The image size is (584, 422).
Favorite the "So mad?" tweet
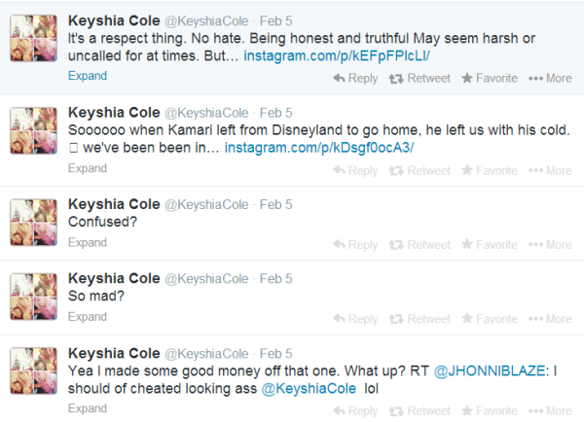tap(490, 319)
